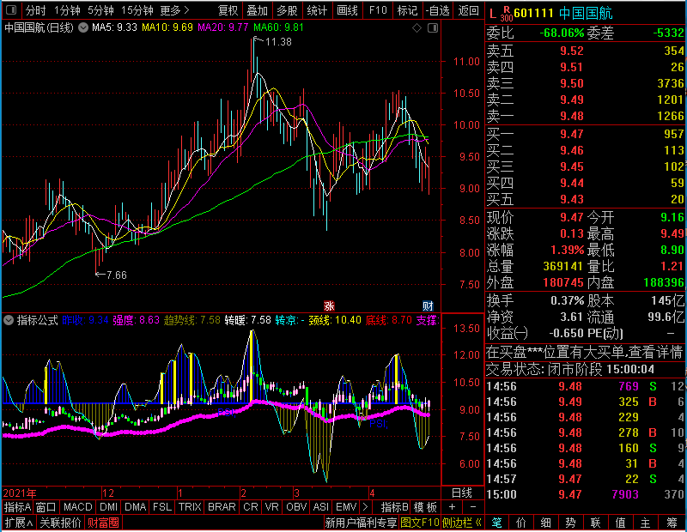Image resolution: width=687 pixels, height=532 pixels.
Task: Click the 2021年 label on the time axis
Action: (x=20, y=493)
